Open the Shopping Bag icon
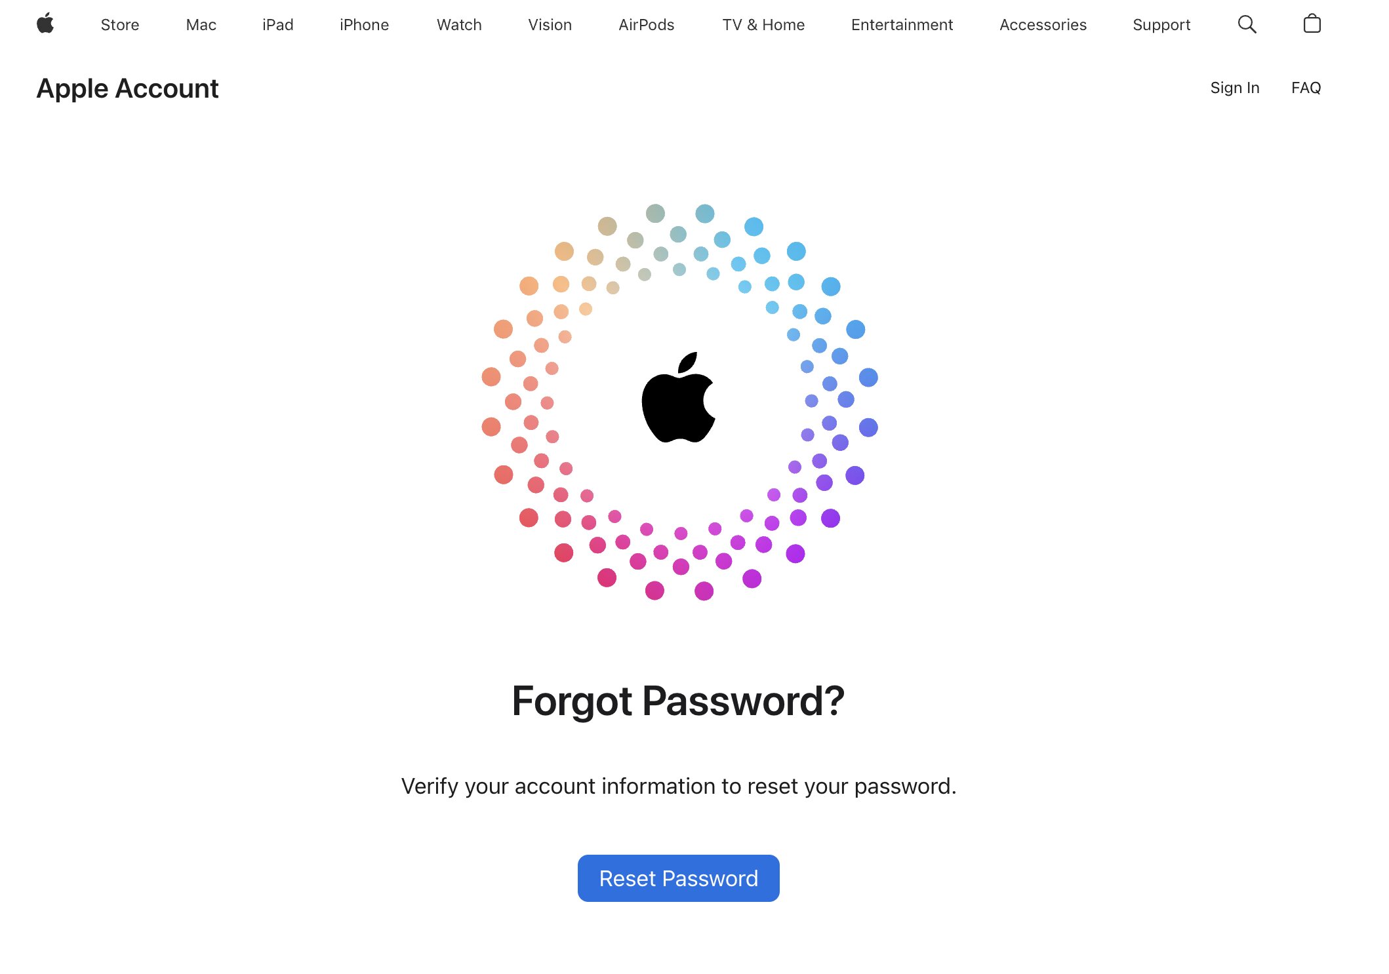This screenshot has width=1389, height=974. pyautogui.click(x=1312, y=24)
